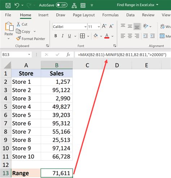Screen dimensions: 171x178
Task: Open Font group dialog launcher
Action: point(115,46)
